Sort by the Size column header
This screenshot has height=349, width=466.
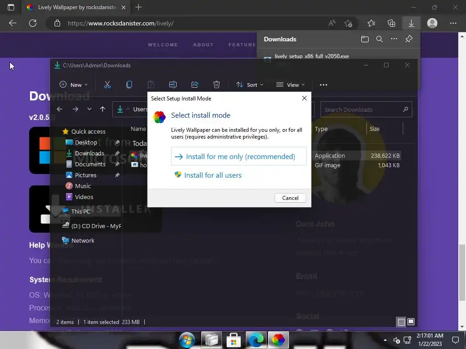click(x=374, y=129)
